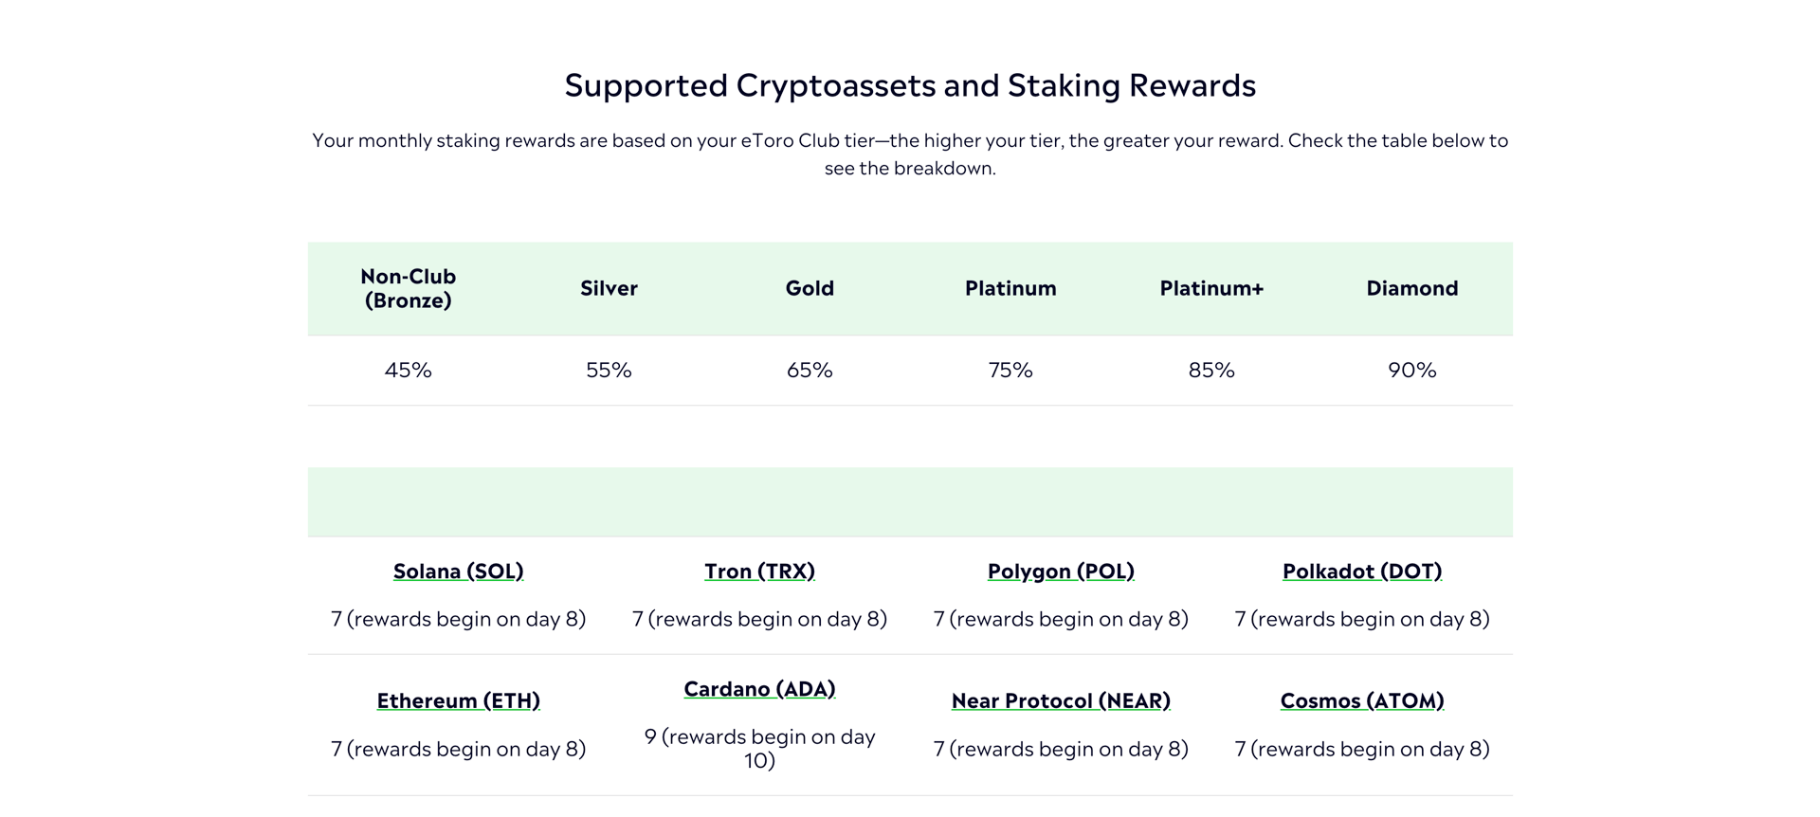Click the Supported Cryptoassets and Staking Rewards heading

910,85
